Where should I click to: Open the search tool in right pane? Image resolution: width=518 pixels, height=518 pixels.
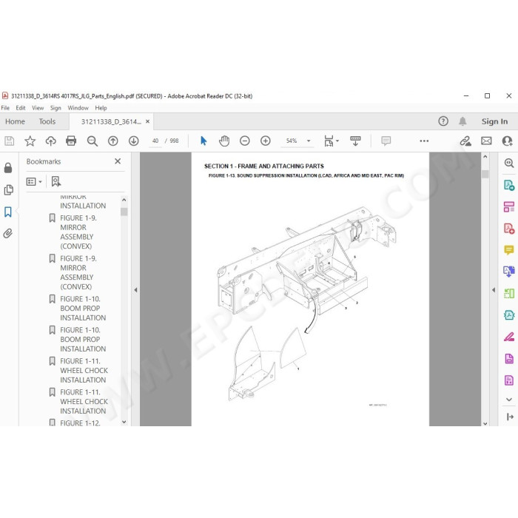(x=509, y=164)
